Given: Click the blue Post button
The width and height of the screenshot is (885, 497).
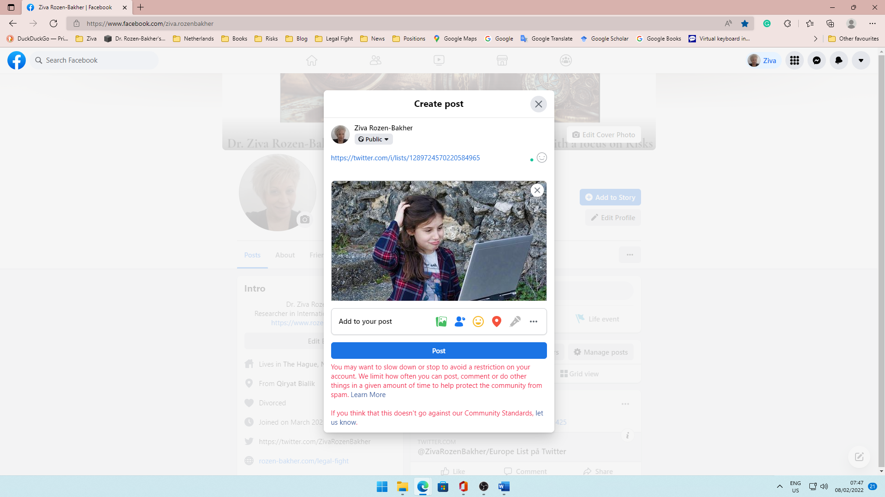Looking at the screenshot, I should coord(439,351).
